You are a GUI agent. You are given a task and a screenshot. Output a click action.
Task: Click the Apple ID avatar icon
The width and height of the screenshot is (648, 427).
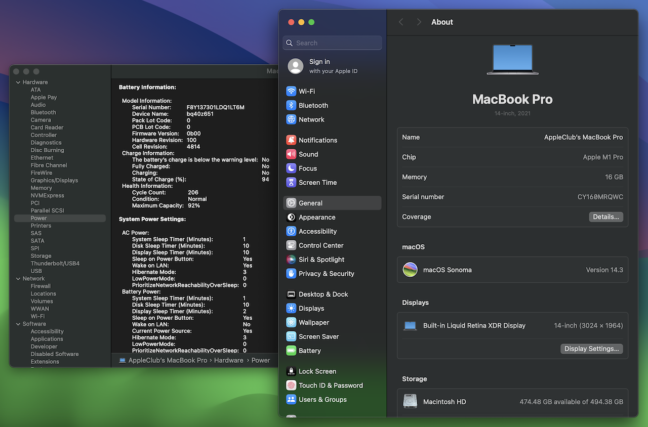pos(296,66)
